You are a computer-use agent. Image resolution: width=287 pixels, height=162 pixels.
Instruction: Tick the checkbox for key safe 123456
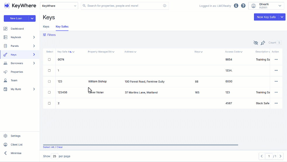click(x=49, y=92)
